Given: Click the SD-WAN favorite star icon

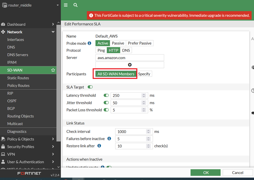Looking at the screenshot, I should pos(53,70).
